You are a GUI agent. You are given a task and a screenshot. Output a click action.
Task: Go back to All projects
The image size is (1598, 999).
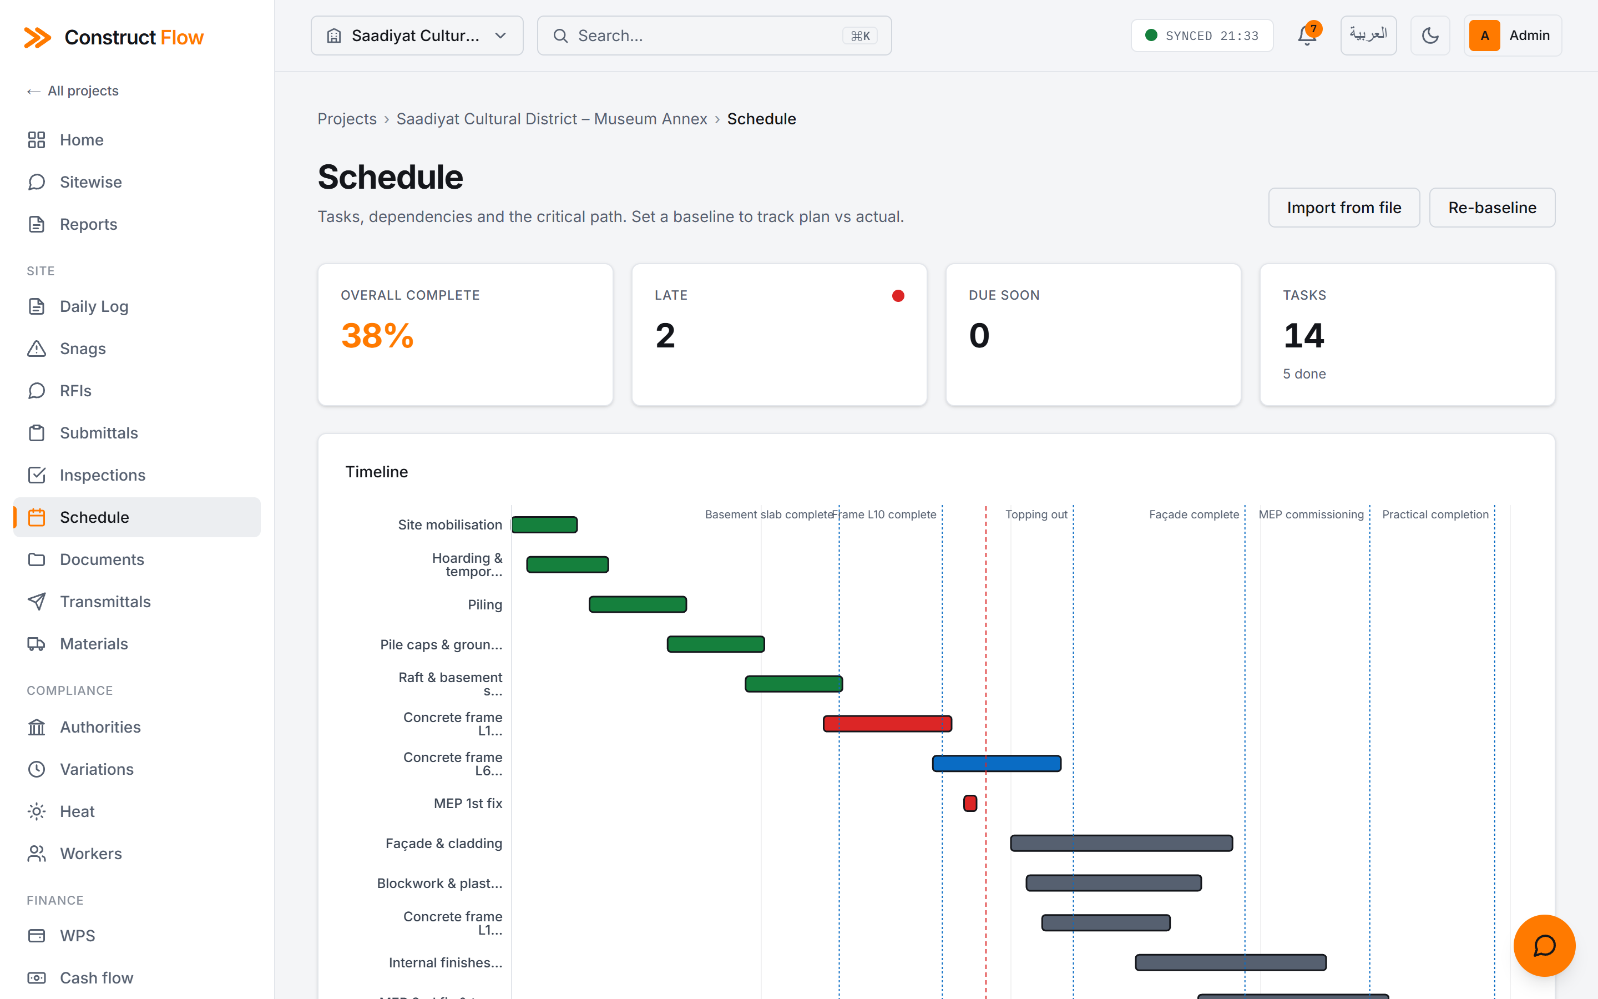(73, 91)
